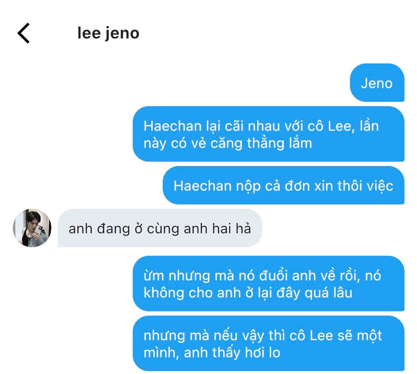Go back using the left arrow icon
The width and height of the screenshot is (417, 374).
click(x=24, y=33)
